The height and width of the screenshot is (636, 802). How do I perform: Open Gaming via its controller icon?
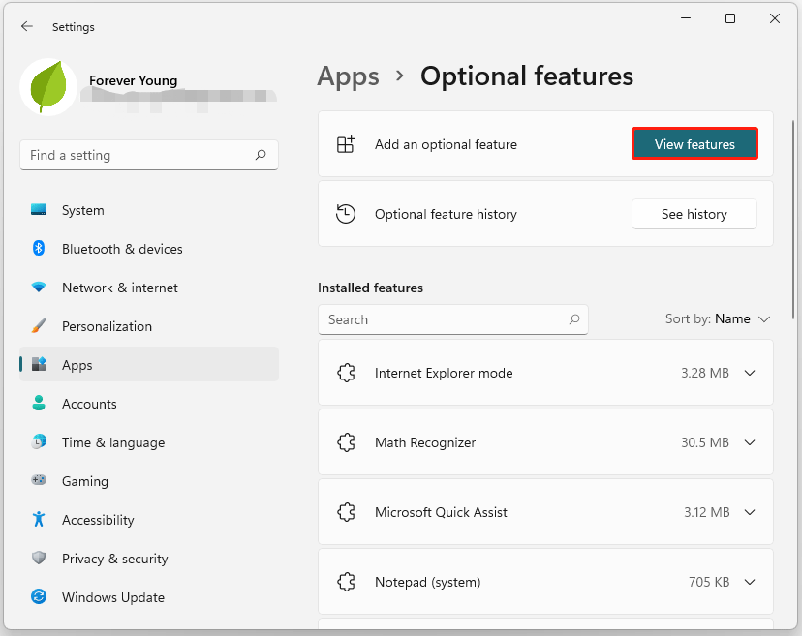pyautogui.click(x=39, y=481)
